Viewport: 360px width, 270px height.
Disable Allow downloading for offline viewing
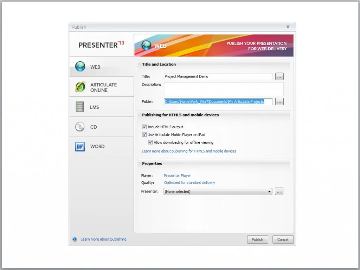[x=150, y=142]
